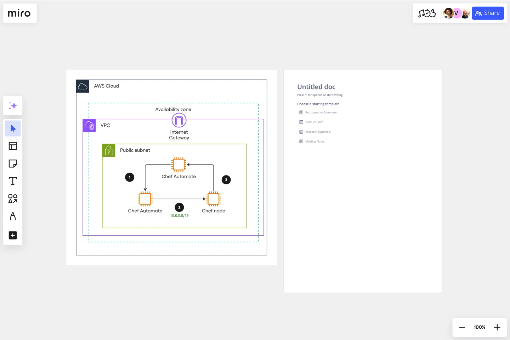The width and height of the screenshot is (510, 340).
Task: Click first collaborator avatar photo
Action: coord(448,13)
